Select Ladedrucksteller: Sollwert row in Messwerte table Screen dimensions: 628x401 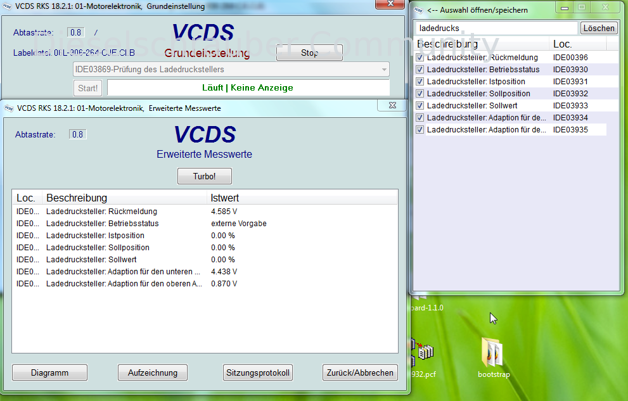205,259
